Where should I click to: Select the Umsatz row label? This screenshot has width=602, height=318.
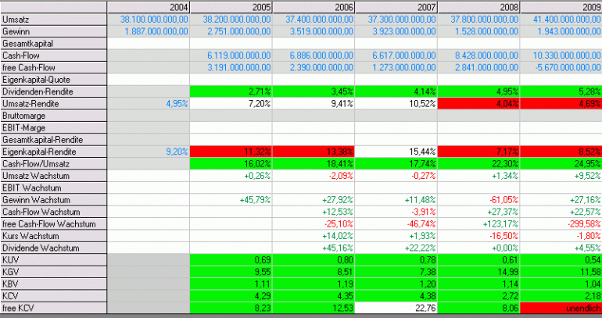click(x=53, y=20)
